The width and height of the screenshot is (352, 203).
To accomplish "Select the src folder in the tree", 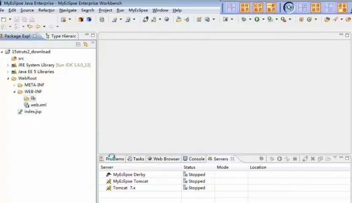I will (x=18, y=58).
